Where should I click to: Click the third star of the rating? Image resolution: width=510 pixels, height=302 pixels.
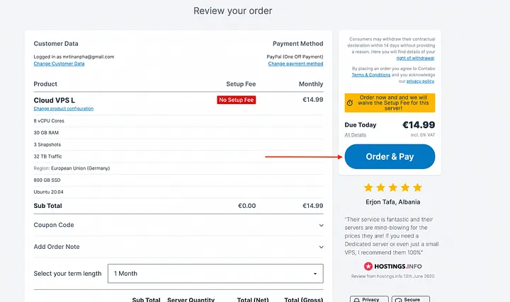(393, 187)
